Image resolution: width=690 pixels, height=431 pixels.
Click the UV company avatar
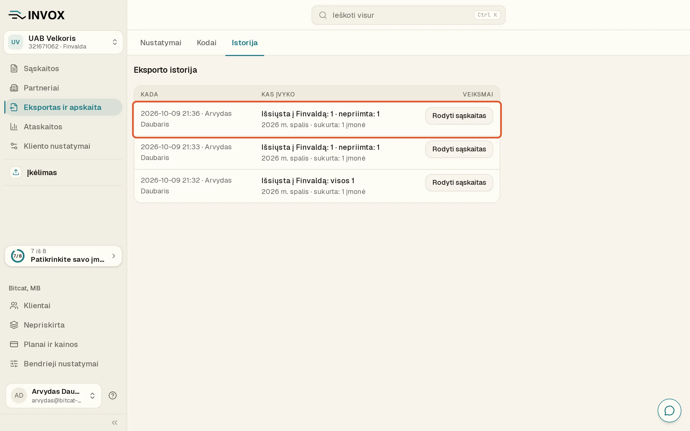[15, 42]
